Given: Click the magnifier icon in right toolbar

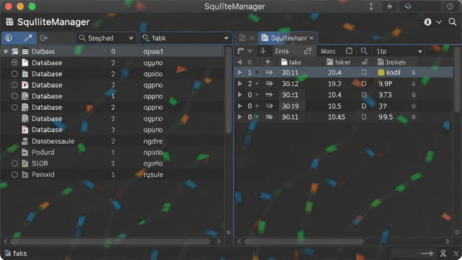Looking at the screenshot, I should (x=364, y=51).
